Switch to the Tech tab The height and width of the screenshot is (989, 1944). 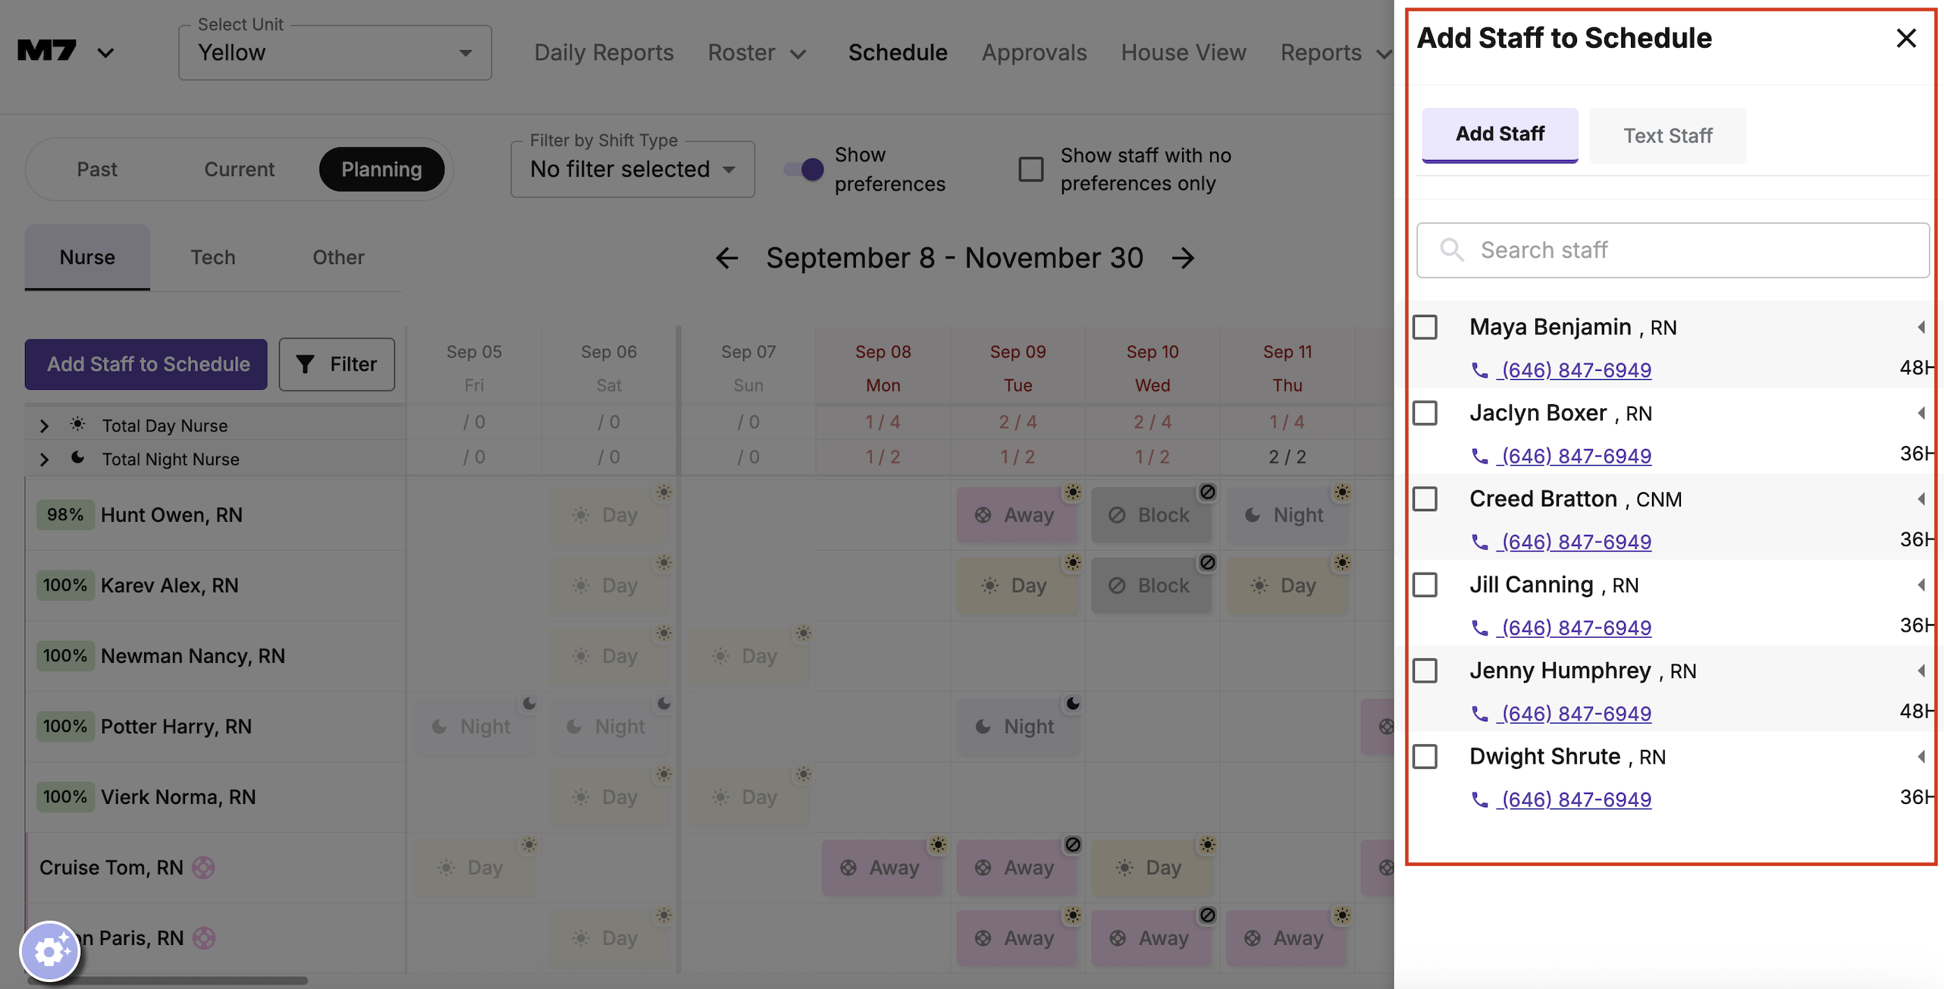(x=212, y=257)
